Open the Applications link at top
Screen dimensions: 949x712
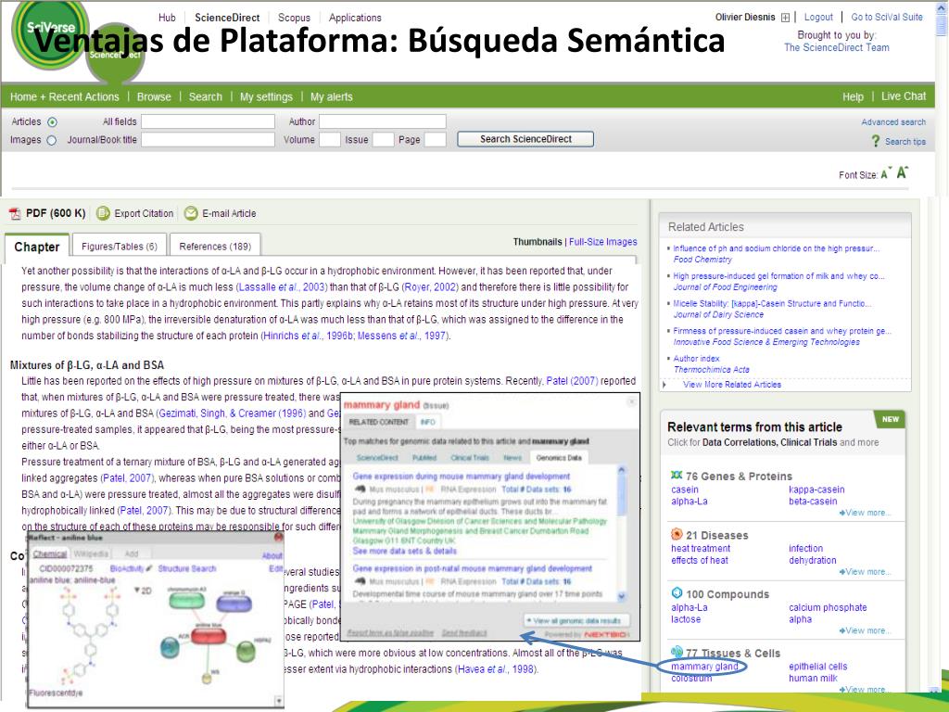pyautogui.click(x=355, y=18)
